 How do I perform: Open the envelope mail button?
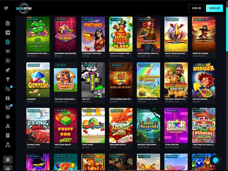8,168
